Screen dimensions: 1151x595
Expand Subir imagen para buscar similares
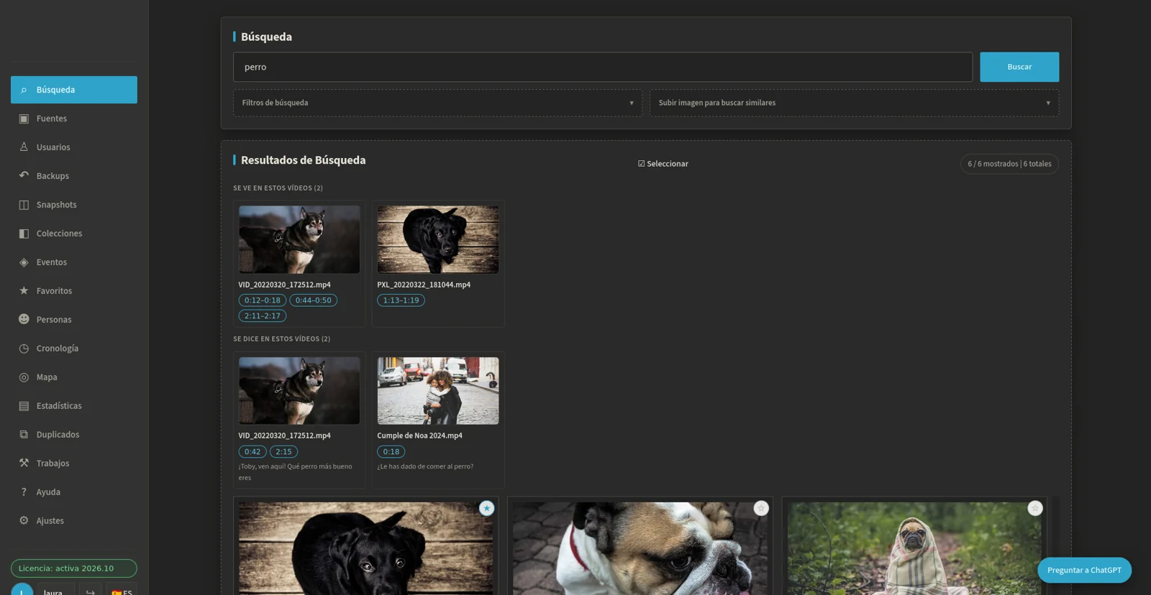point(854,103)
